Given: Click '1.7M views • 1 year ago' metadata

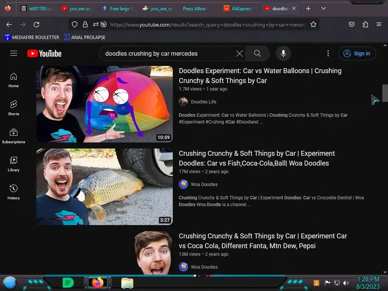Looking at the screenshot, I should (203, 89).
